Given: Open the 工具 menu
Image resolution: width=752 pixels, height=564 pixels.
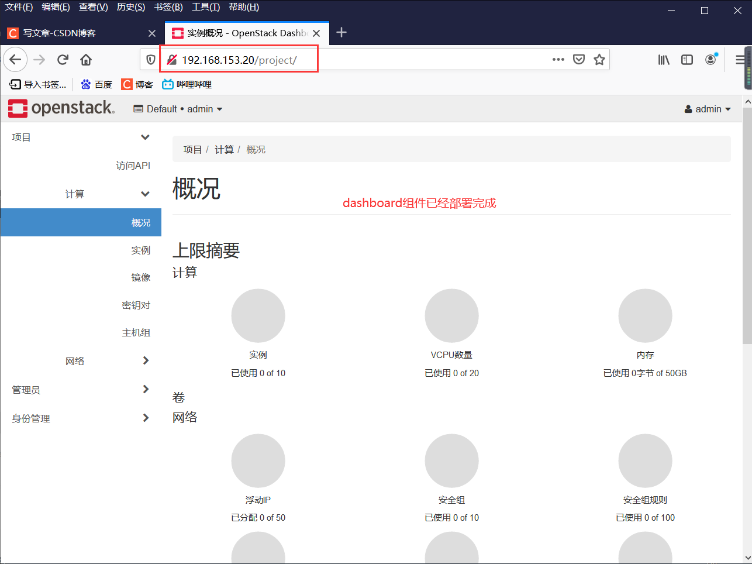Looking at the screenshot, I should 206,8.
